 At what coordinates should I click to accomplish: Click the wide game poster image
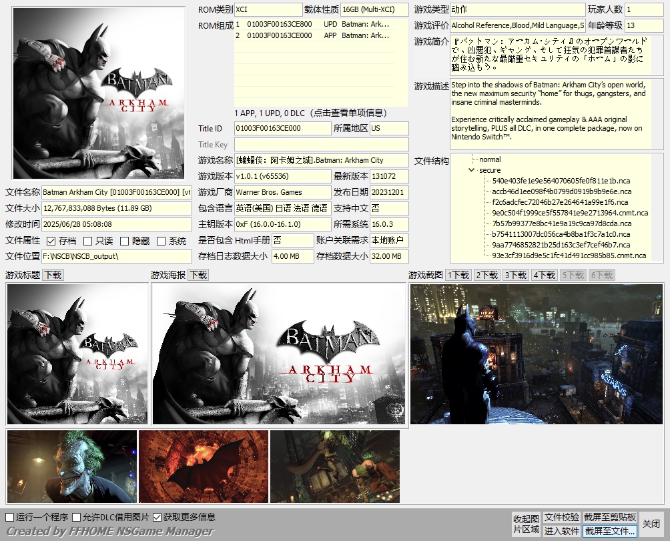click(x=278, y=354)
